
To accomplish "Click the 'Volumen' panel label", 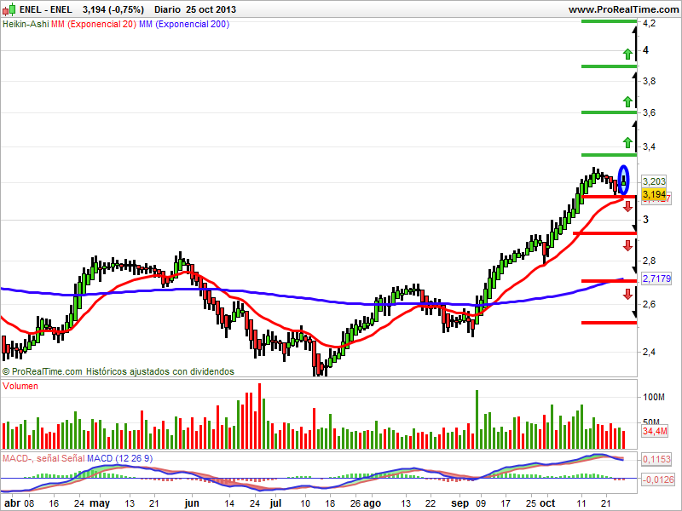I will click(20, 386).
